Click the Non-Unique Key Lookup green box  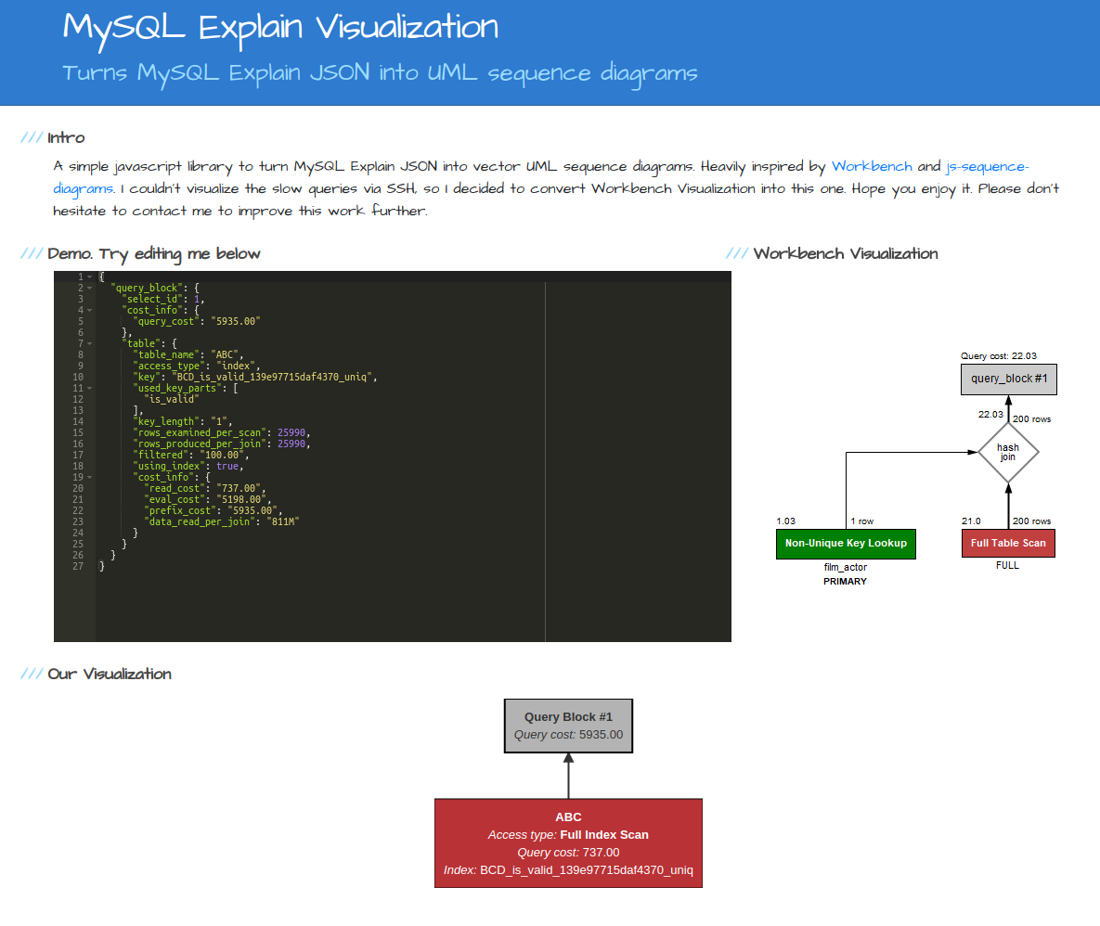(846, 544)
